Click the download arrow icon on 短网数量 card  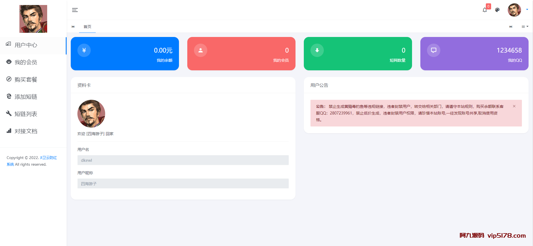tap(317, 50)
